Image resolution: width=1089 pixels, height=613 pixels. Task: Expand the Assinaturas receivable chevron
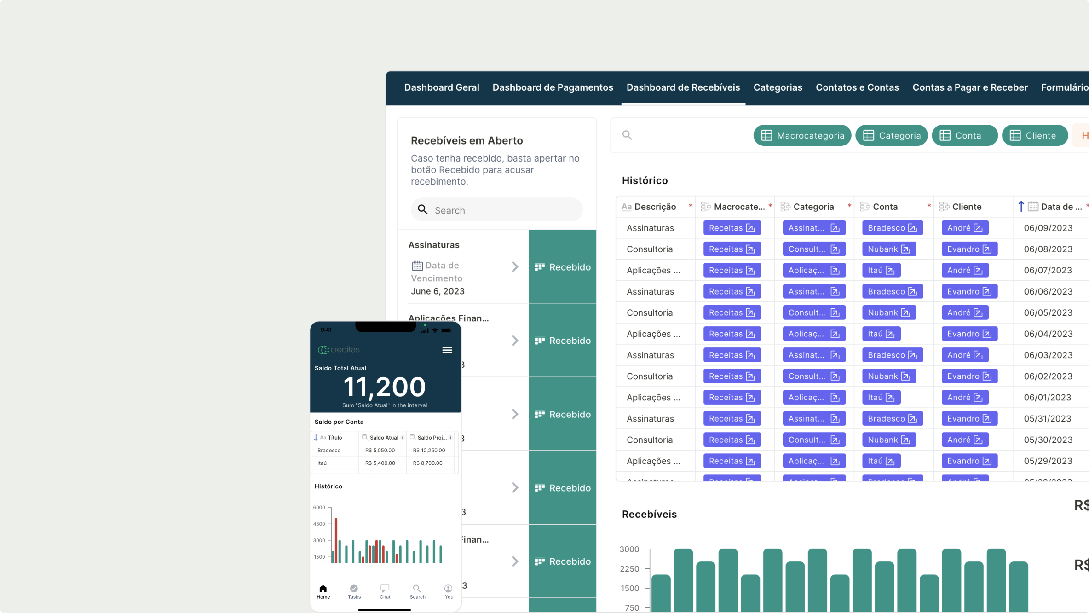click(515, 267)
